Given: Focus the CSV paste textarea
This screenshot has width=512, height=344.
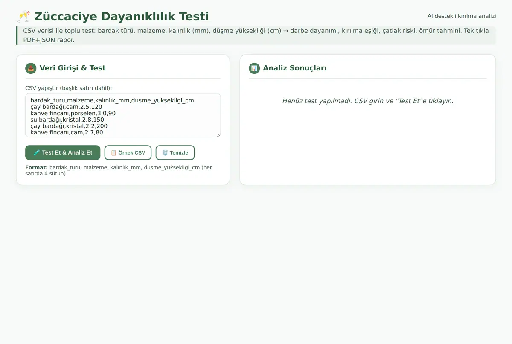Looking at the screenshot, I should click(123, 115).
